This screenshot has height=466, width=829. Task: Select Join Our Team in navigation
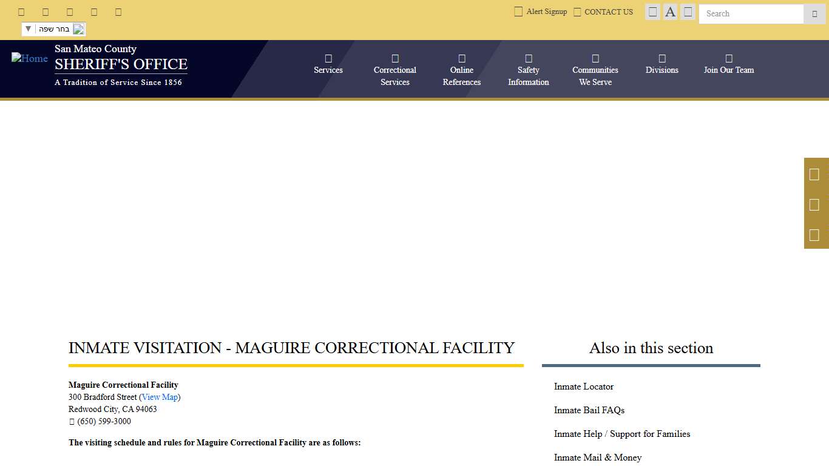728,64
